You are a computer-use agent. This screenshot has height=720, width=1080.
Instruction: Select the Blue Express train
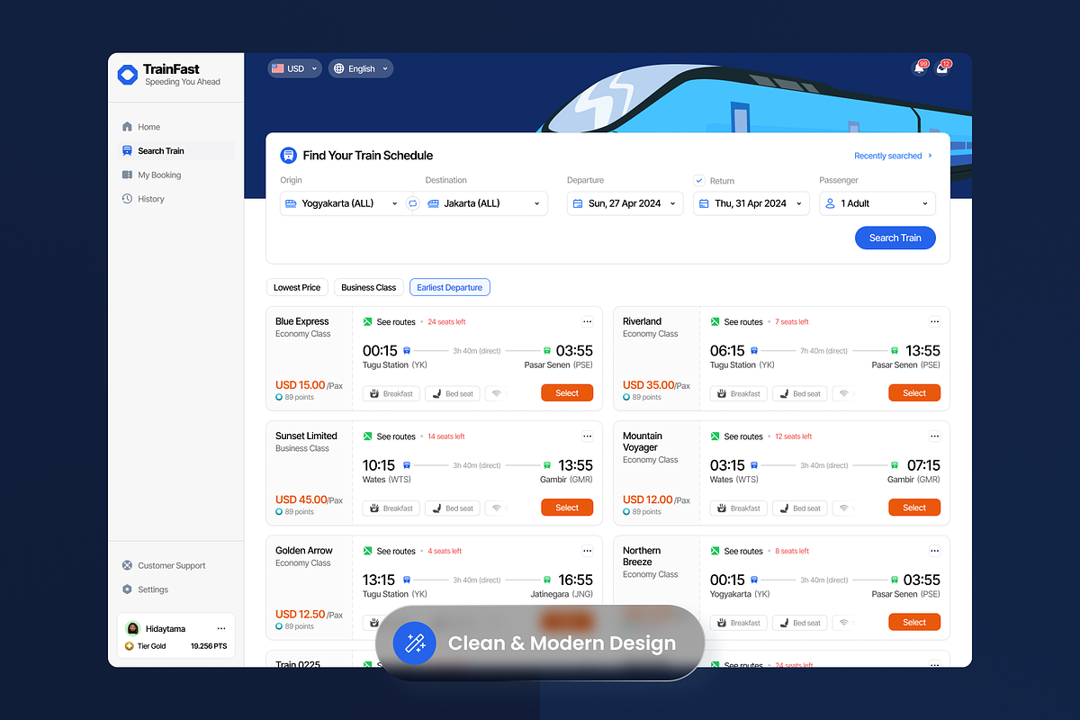click(x=567, y=393)
